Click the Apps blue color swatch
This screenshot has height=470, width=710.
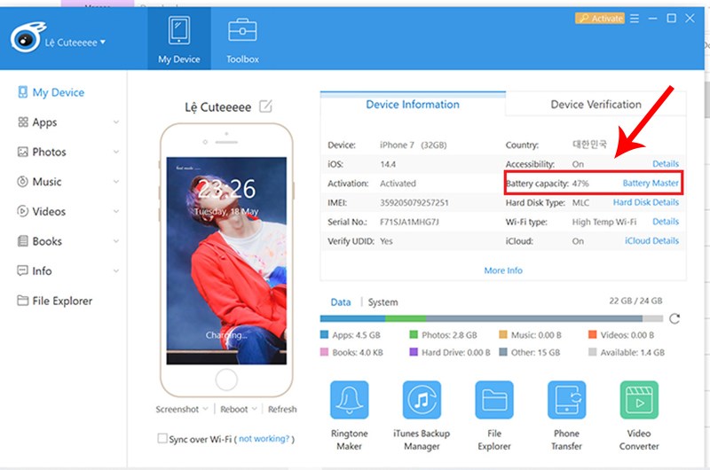click(324, 334)
